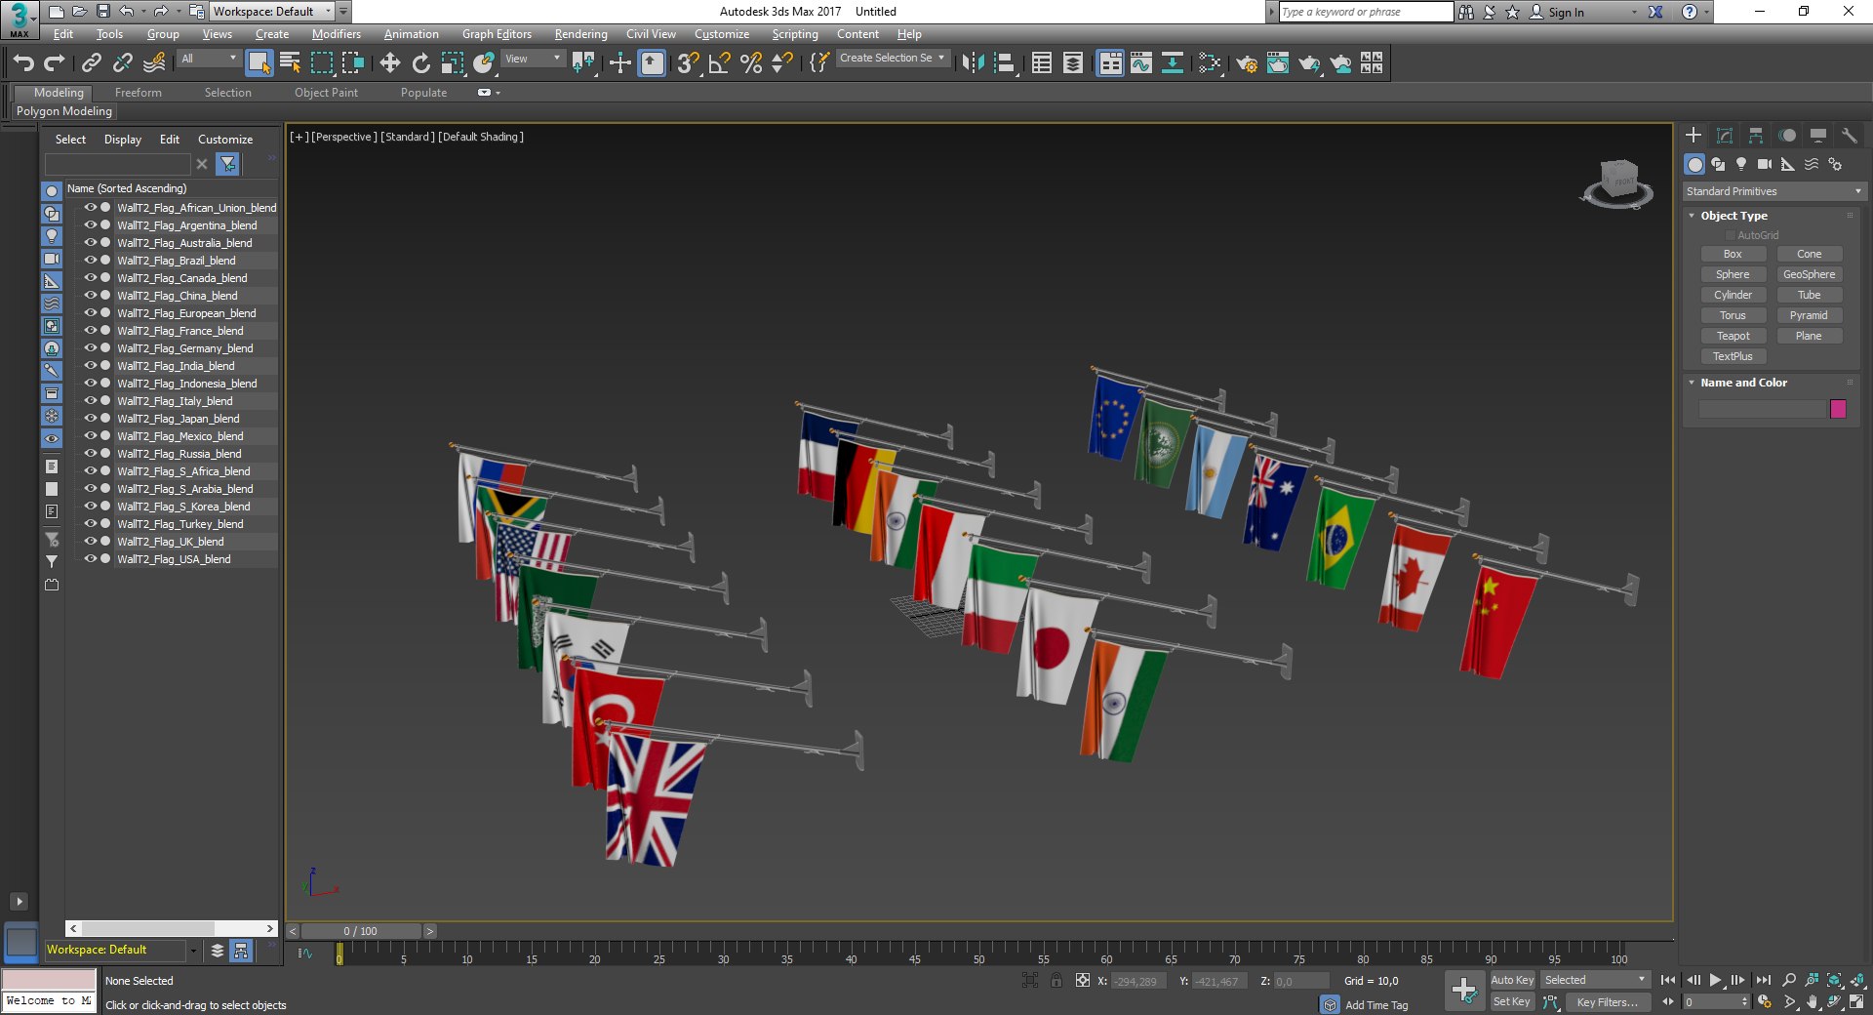Go to start of animation
The image size is (1873, 1015).
[1668, 980]
